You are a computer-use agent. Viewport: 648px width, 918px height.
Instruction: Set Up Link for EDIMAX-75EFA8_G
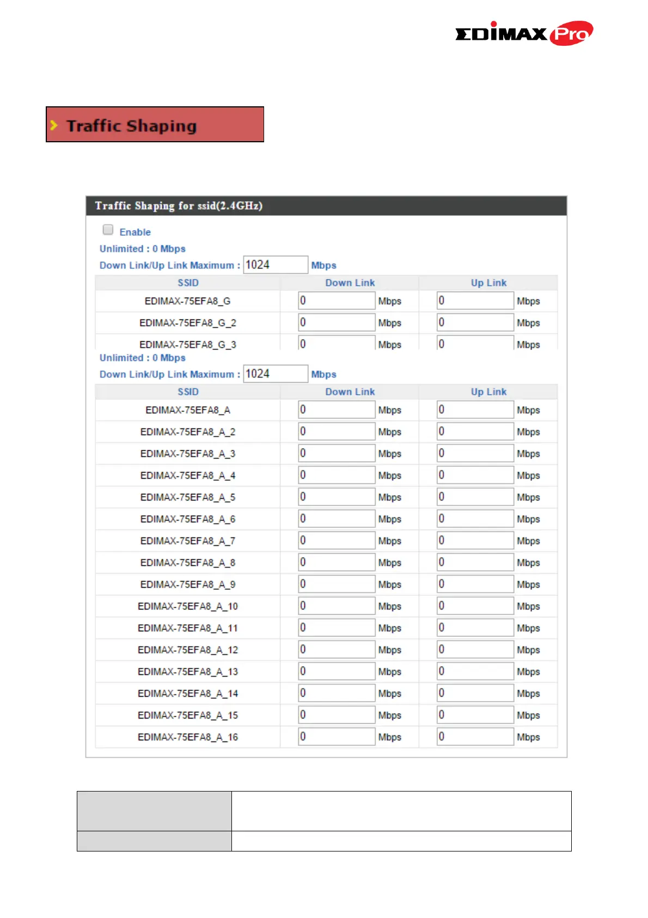pos(475,301)
